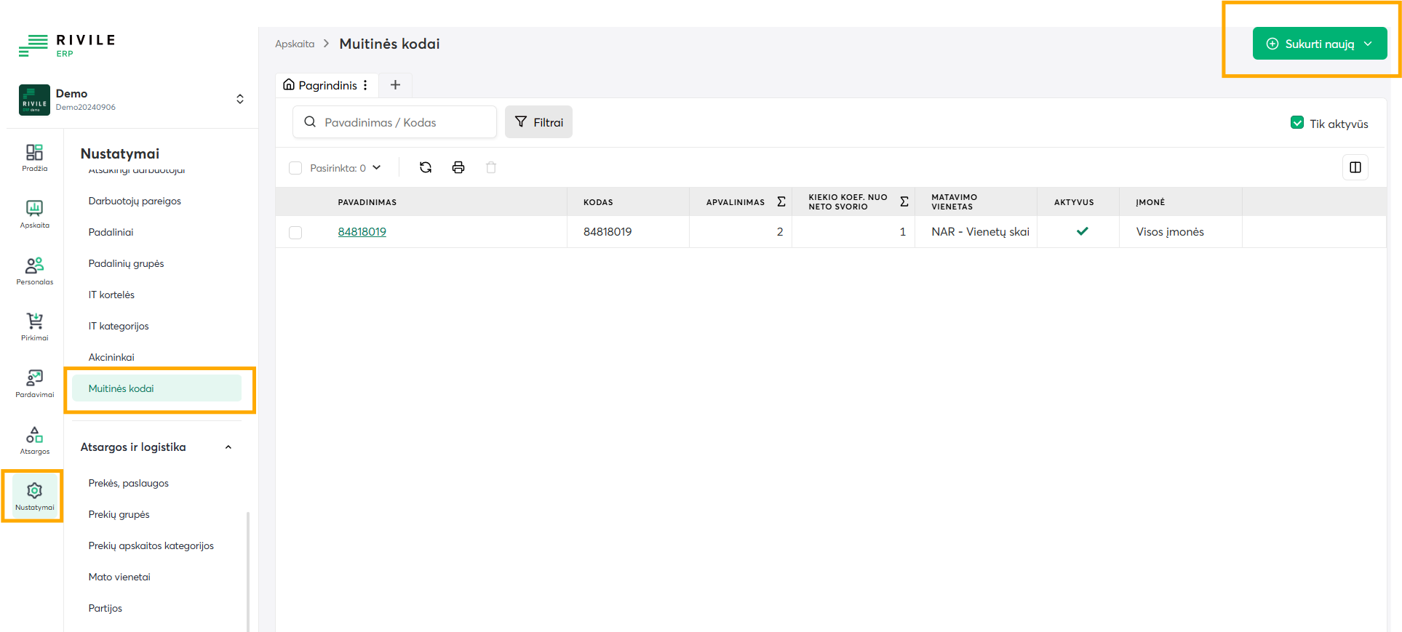Image resolution: width=1402 pixels, height=632 pixels.
Task: Open the 84818019 record link
Action: coord(362,232)
